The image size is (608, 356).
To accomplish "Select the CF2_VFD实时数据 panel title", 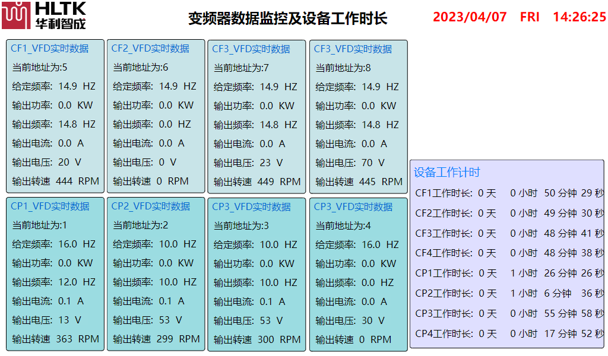I will pos(150,49).
